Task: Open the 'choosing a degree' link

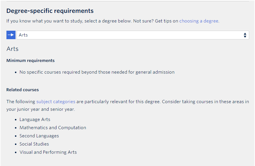Action: (199, 21)
